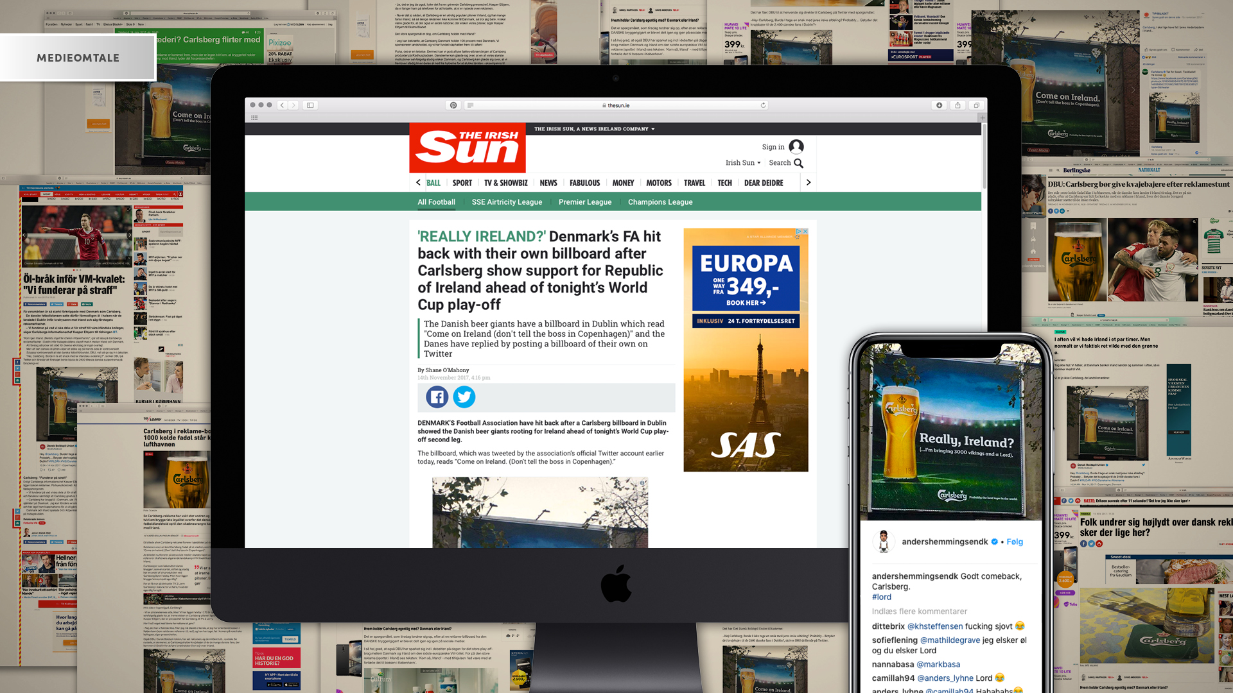1233x693 pixels.
Task: Click the Pinterest extension icon in Safari
Action: point(453,105)
